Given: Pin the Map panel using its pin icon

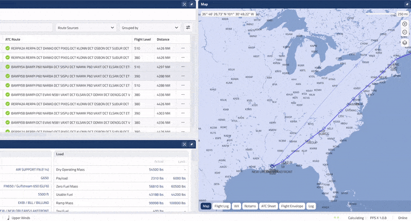Looking at the screenshot, I should coord(407,4).
